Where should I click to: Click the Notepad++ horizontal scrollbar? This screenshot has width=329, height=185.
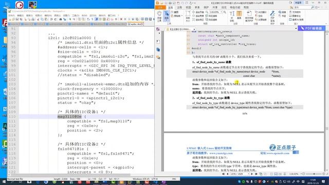pyautogui.click(x=70, y=175)
